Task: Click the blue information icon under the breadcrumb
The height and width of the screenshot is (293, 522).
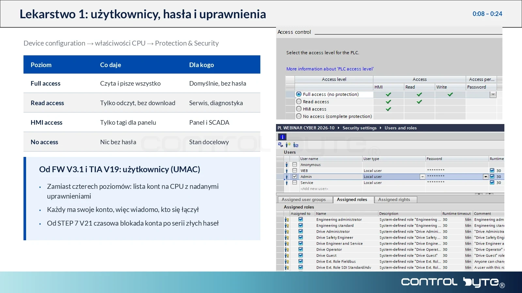Action: (x=283, y=137)
